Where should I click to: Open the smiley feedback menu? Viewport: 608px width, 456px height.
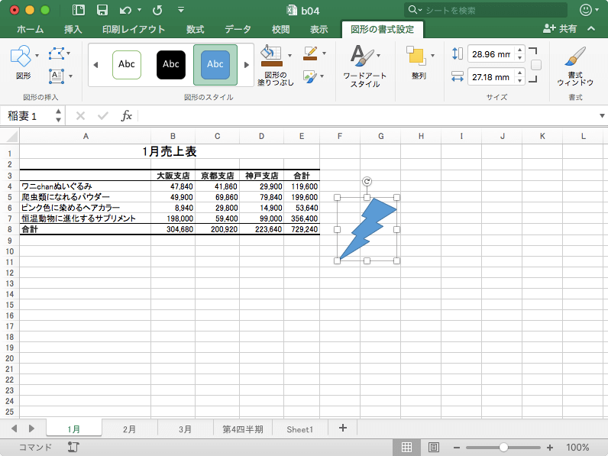[589, 10]
